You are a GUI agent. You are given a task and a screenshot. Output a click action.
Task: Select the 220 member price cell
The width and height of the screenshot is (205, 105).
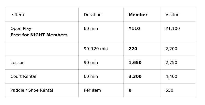(x=133, y=49)
